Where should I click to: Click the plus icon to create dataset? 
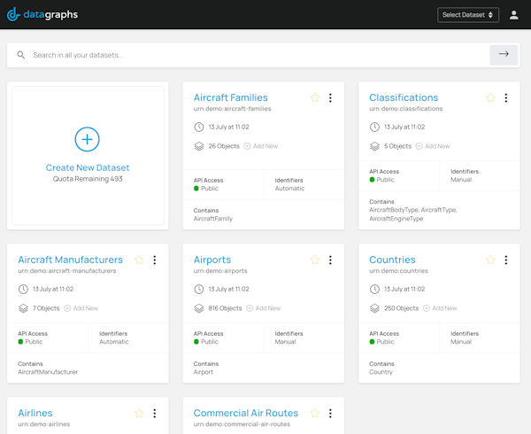coord(87,139)
